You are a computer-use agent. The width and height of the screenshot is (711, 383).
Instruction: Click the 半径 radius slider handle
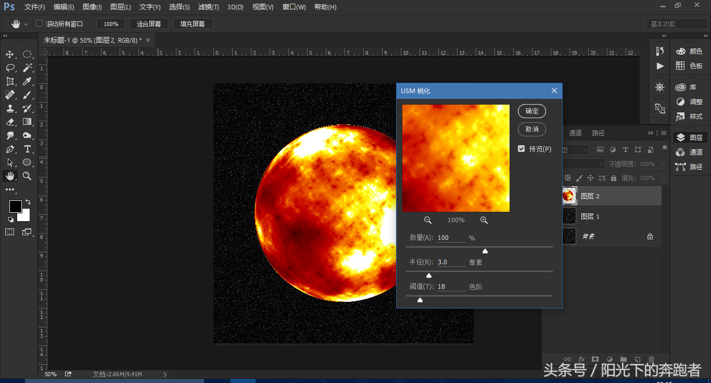click(x=429, y=275)
